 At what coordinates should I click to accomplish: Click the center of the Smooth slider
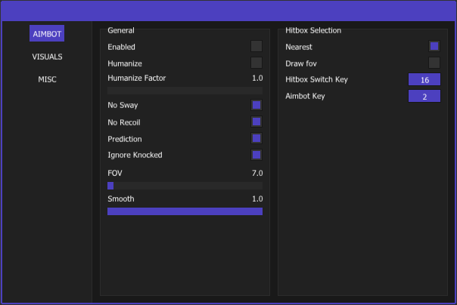tap(185, 211)
